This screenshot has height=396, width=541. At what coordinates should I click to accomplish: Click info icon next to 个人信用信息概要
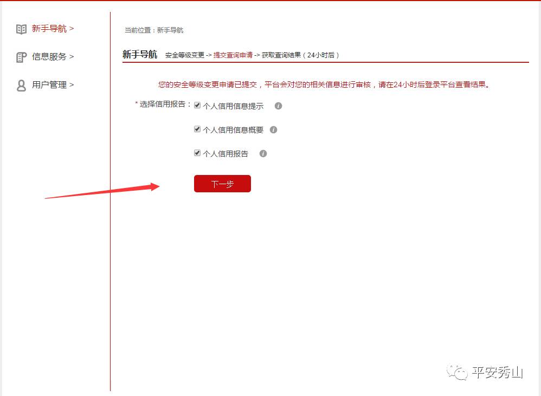[x=274, y=129]
